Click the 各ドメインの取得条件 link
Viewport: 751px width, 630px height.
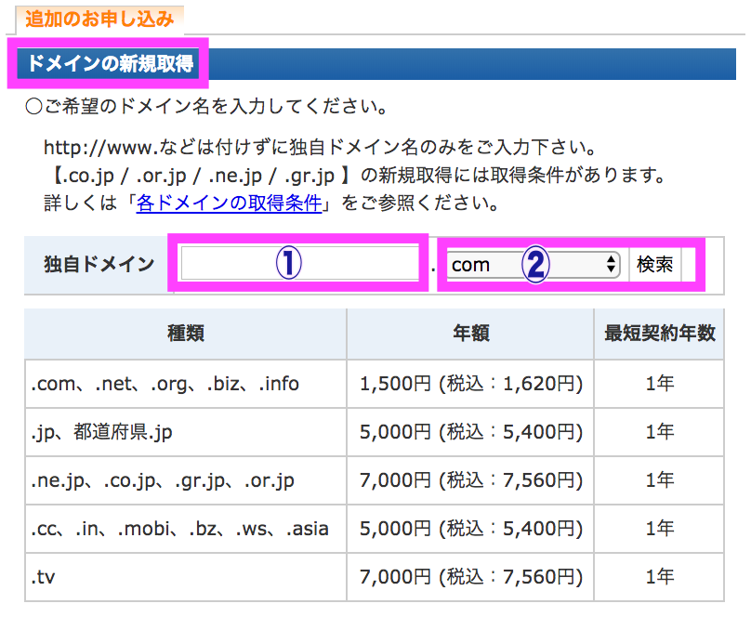pyautogui.click(x=229, y=203)
